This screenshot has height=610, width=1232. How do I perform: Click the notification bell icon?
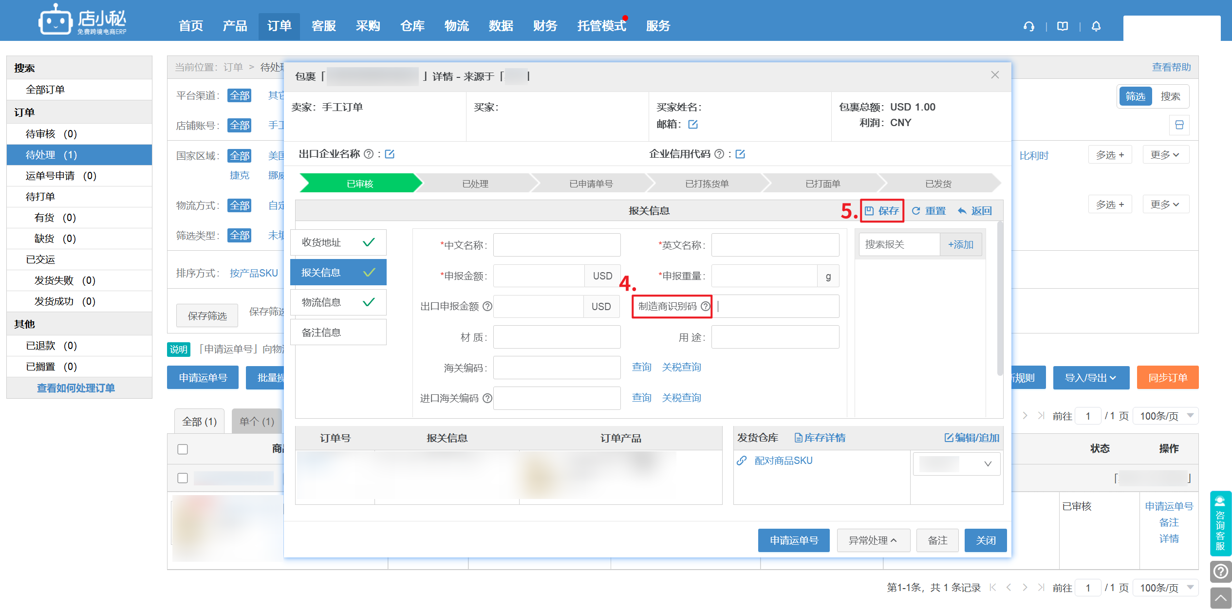[1096, 26]
